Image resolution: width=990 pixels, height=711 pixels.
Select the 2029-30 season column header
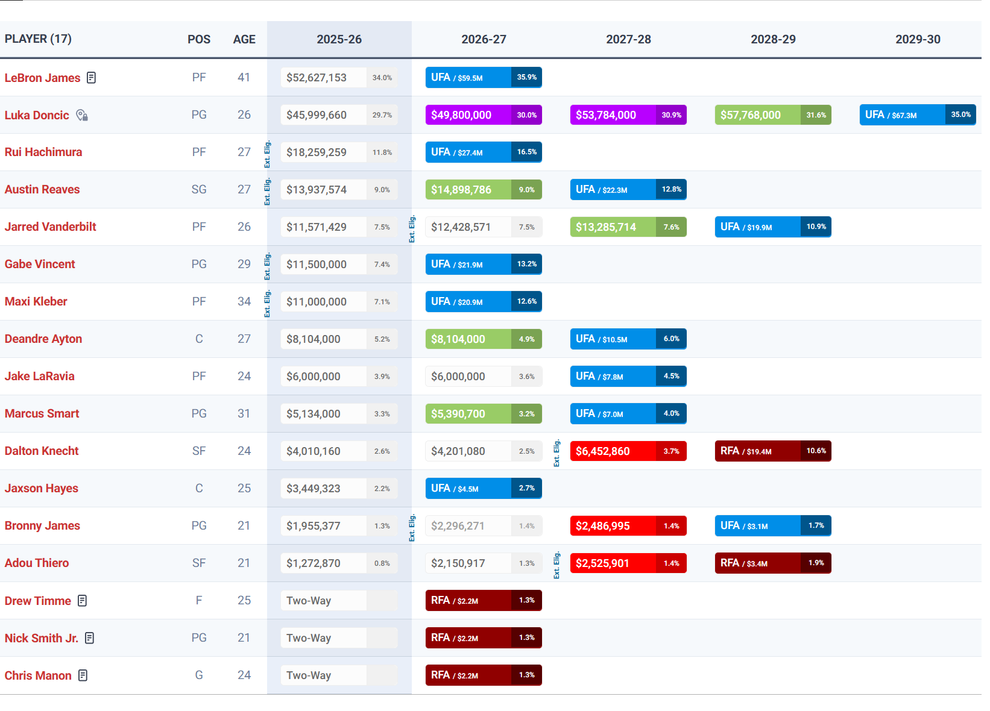click(918, 40)
